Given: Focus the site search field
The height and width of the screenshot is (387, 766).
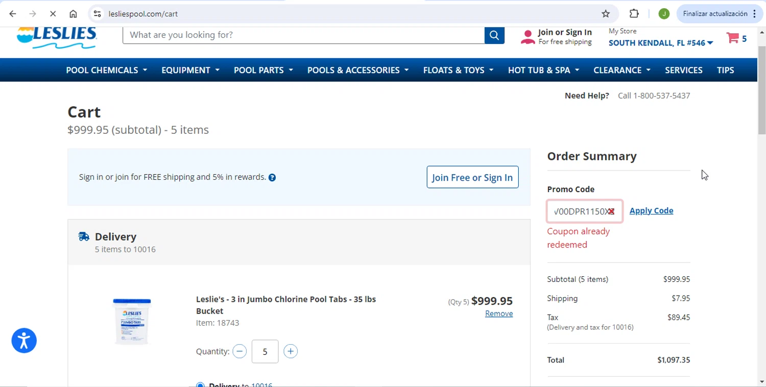Looking at the screenshot, I should pyautogui.click(x=304, y=35).
